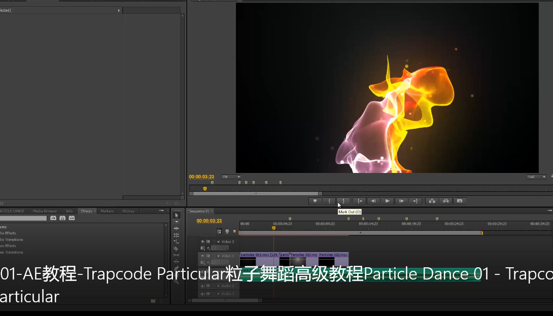Toggle timeline Snap icon
The width and height of the screenshot is (553, 316).
tap(219, 232)
